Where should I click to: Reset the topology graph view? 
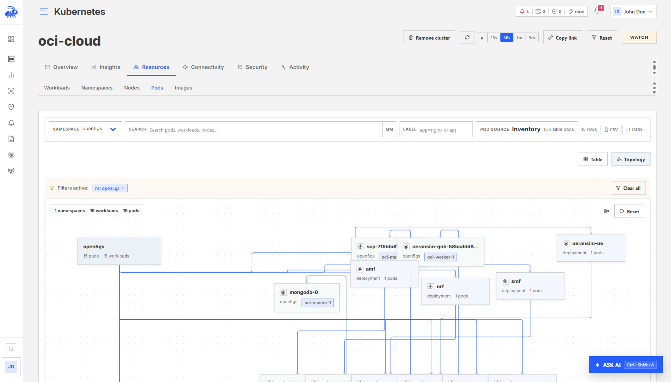(629, 211)
